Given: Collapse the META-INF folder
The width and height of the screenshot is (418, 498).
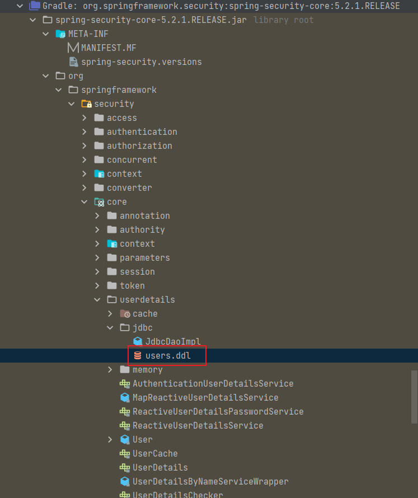Looking at the screenshot, I should [46, 34].
